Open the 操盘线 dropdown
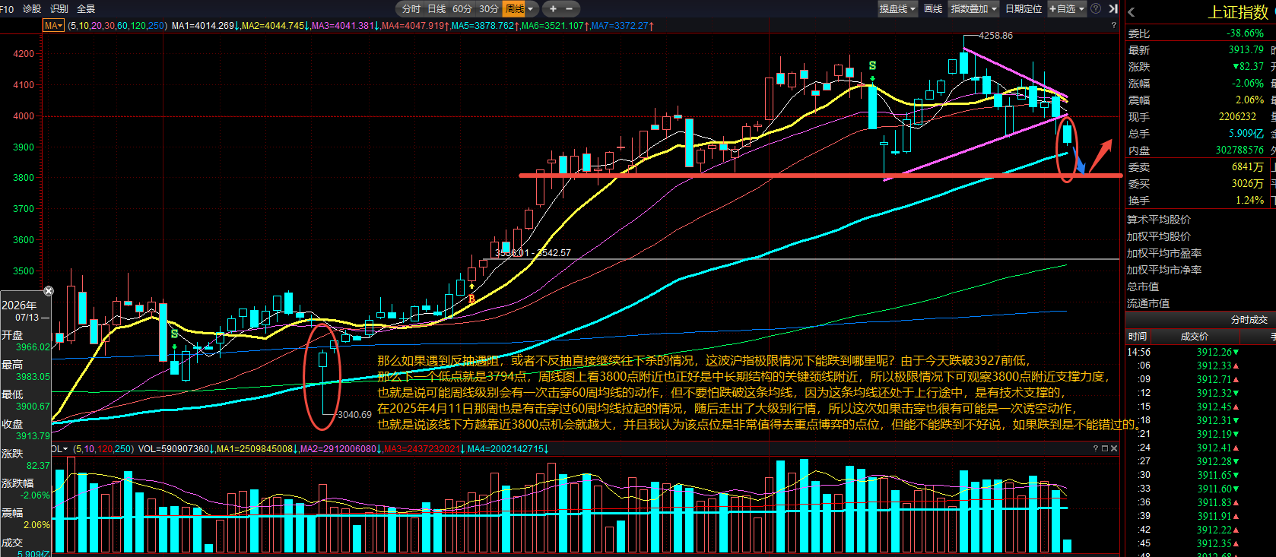The height and width of the screenshot is (557, 1276). tap(897, 9)
